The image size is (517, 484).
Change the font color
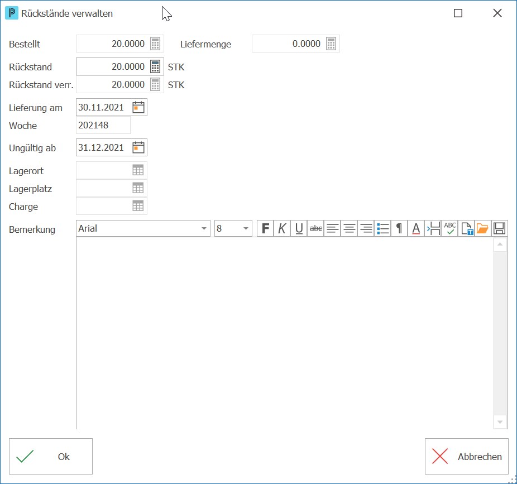pyautogui.click(x=416, y=228)
